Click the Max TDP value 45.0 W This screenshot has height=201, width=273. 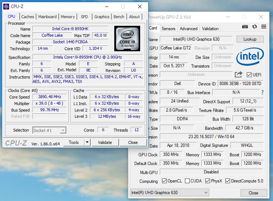[100, 35]
